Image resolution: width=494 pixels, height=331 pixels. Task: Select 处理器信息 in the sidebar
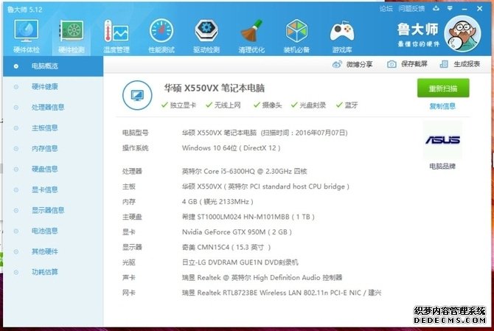(48, 107)
